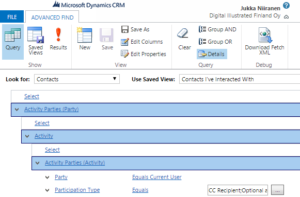This screenshot has width=300, height=197.
Task: Expand options chevron for the Activity row
Action: point(27,136)
